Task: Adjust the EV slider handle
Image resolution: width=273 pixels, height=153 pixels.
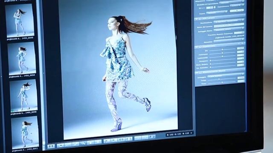Action: coord(222,49)
